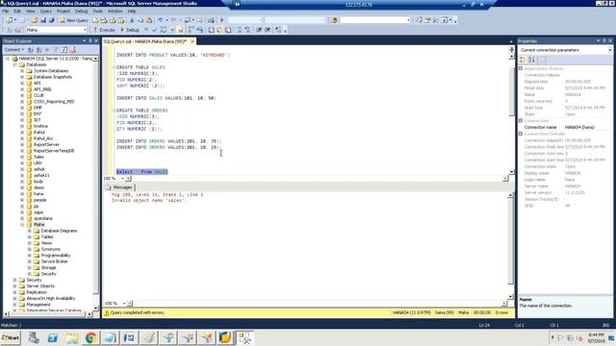Screen dimensions: 616x346
Task: Open the Window menu
Action: pos(115,12)
